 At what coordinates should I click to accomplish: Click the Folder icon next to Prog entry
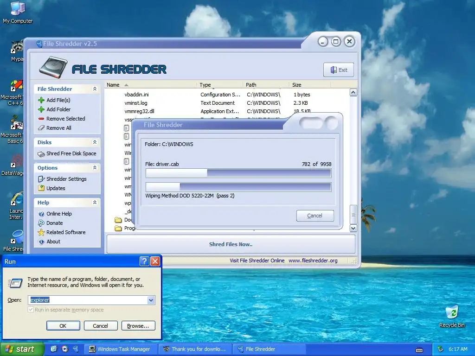[118, 228]
